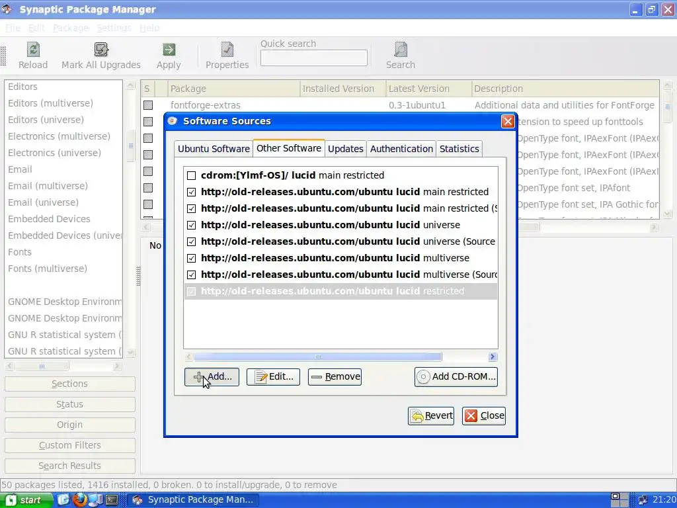This screenshot has width=677, height=508.
Task: Select the fontforge-extras package row
Action: [400, 105]
